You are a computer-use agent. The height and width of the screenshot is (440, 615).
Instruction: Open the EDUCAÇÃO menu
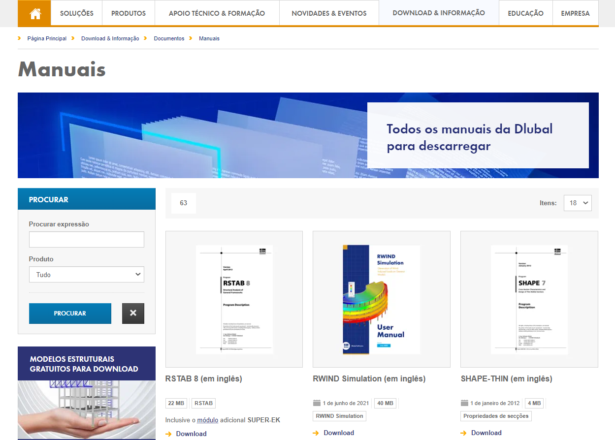point(525,13)
